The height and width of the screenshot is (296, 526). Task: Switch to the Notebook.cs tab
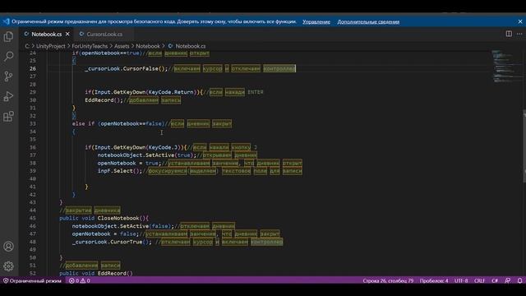[47, 35]
